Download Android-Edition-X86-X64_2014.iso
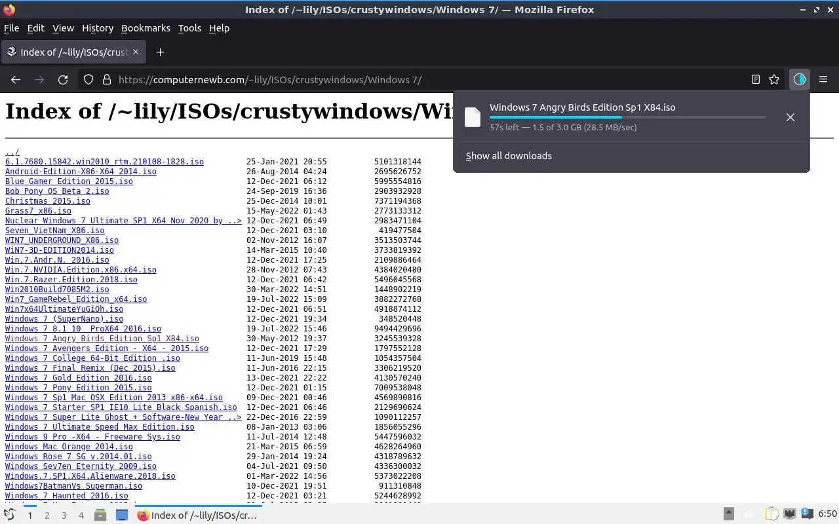The height and width of the screenshot is (524, 839). (81, 172)
